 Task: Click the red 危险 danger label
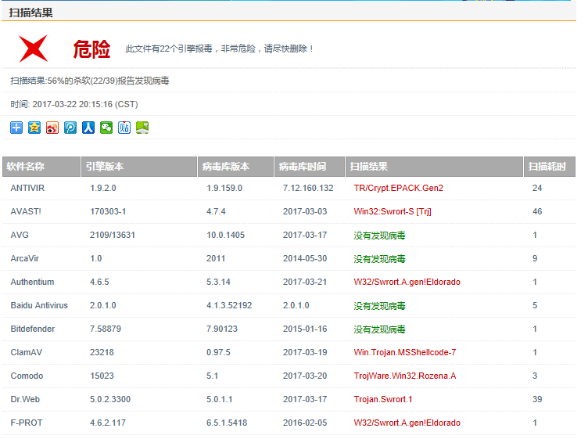91,49
